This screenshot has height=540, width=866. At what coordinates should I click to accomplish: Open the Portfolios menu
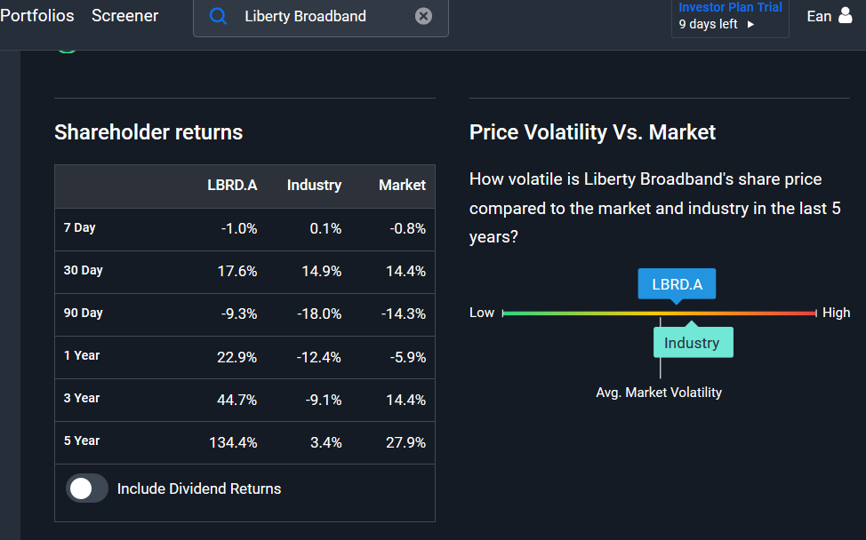pos(37,15)
